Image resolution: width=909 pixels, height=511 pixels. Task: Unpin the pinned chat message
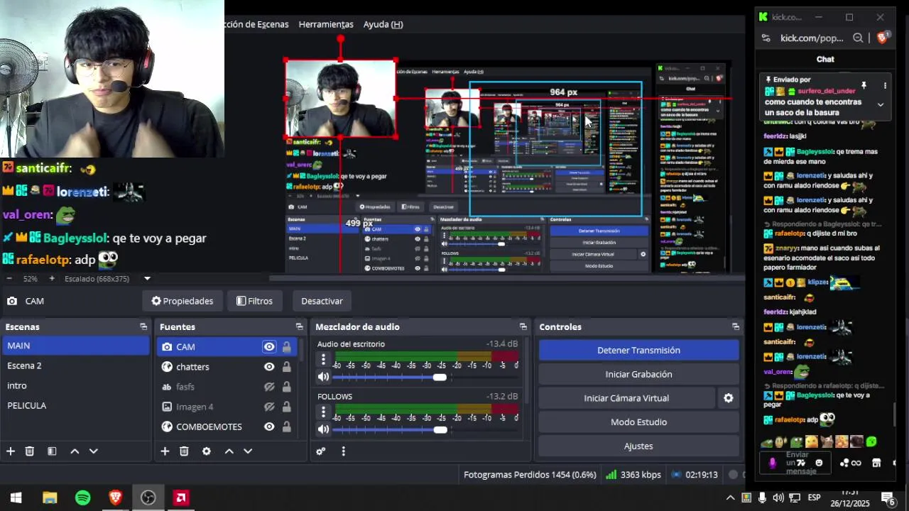click(864, 86)
